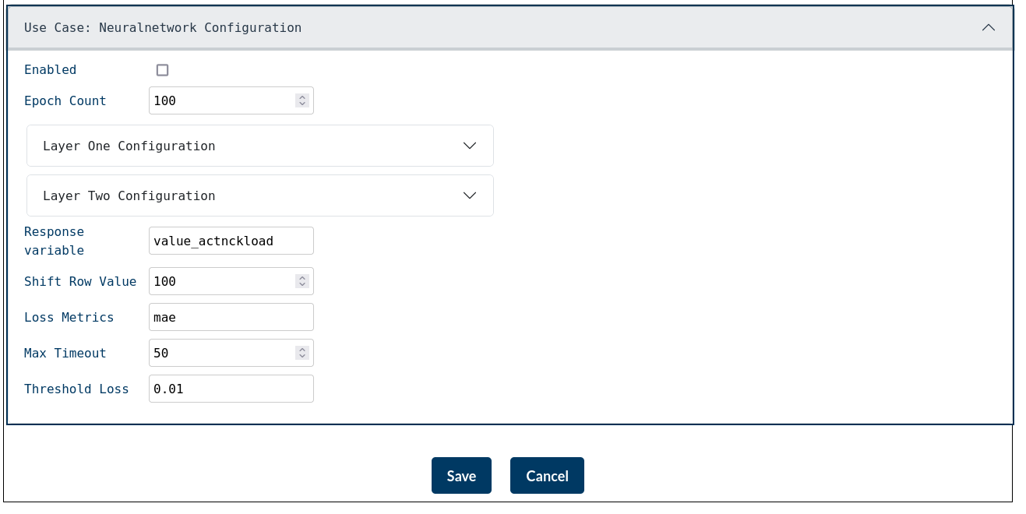Click the Shift Row Value stepper arrows
Image resolution: width=1026 pixels, height=514 pixels.
[302, 281]
